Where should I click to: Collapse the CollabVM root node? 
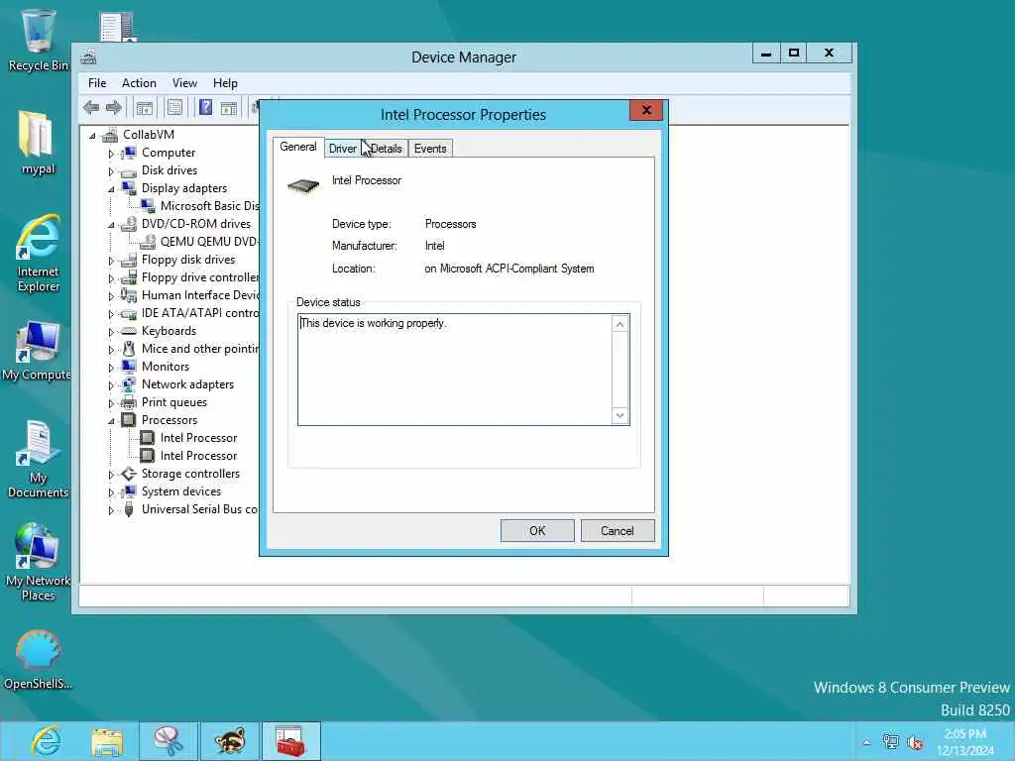pyautogui.click(x=92, y=136)
